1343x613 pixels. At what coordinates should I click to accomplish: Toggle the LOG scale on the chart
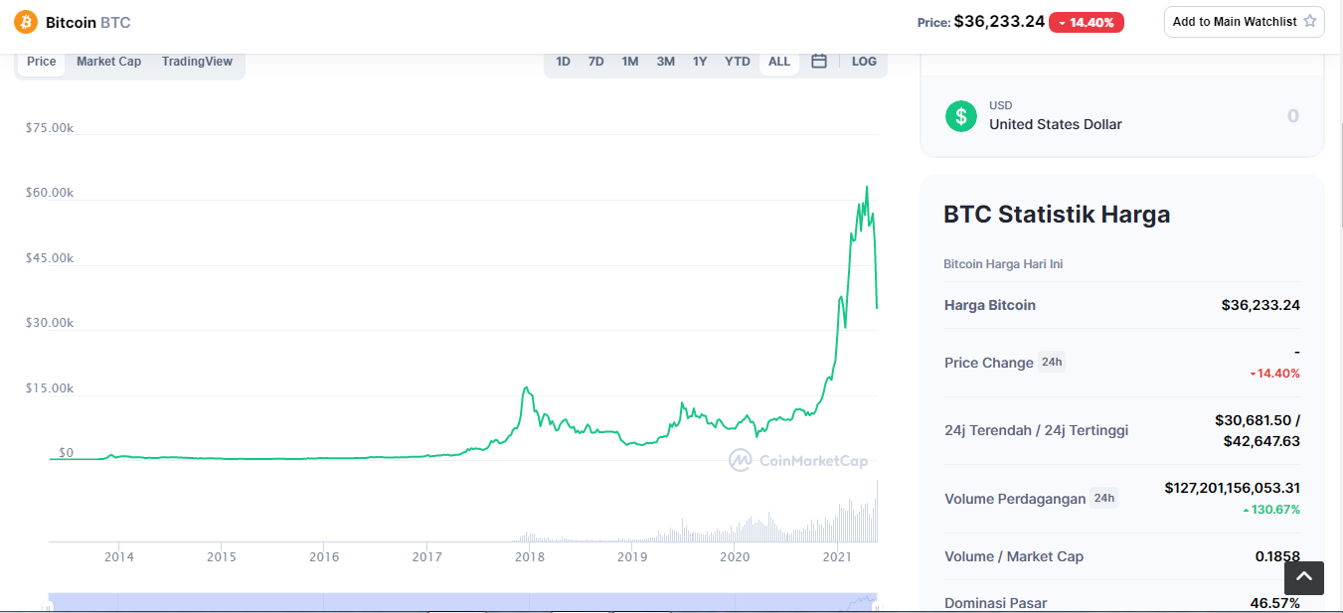click(864, 62)
